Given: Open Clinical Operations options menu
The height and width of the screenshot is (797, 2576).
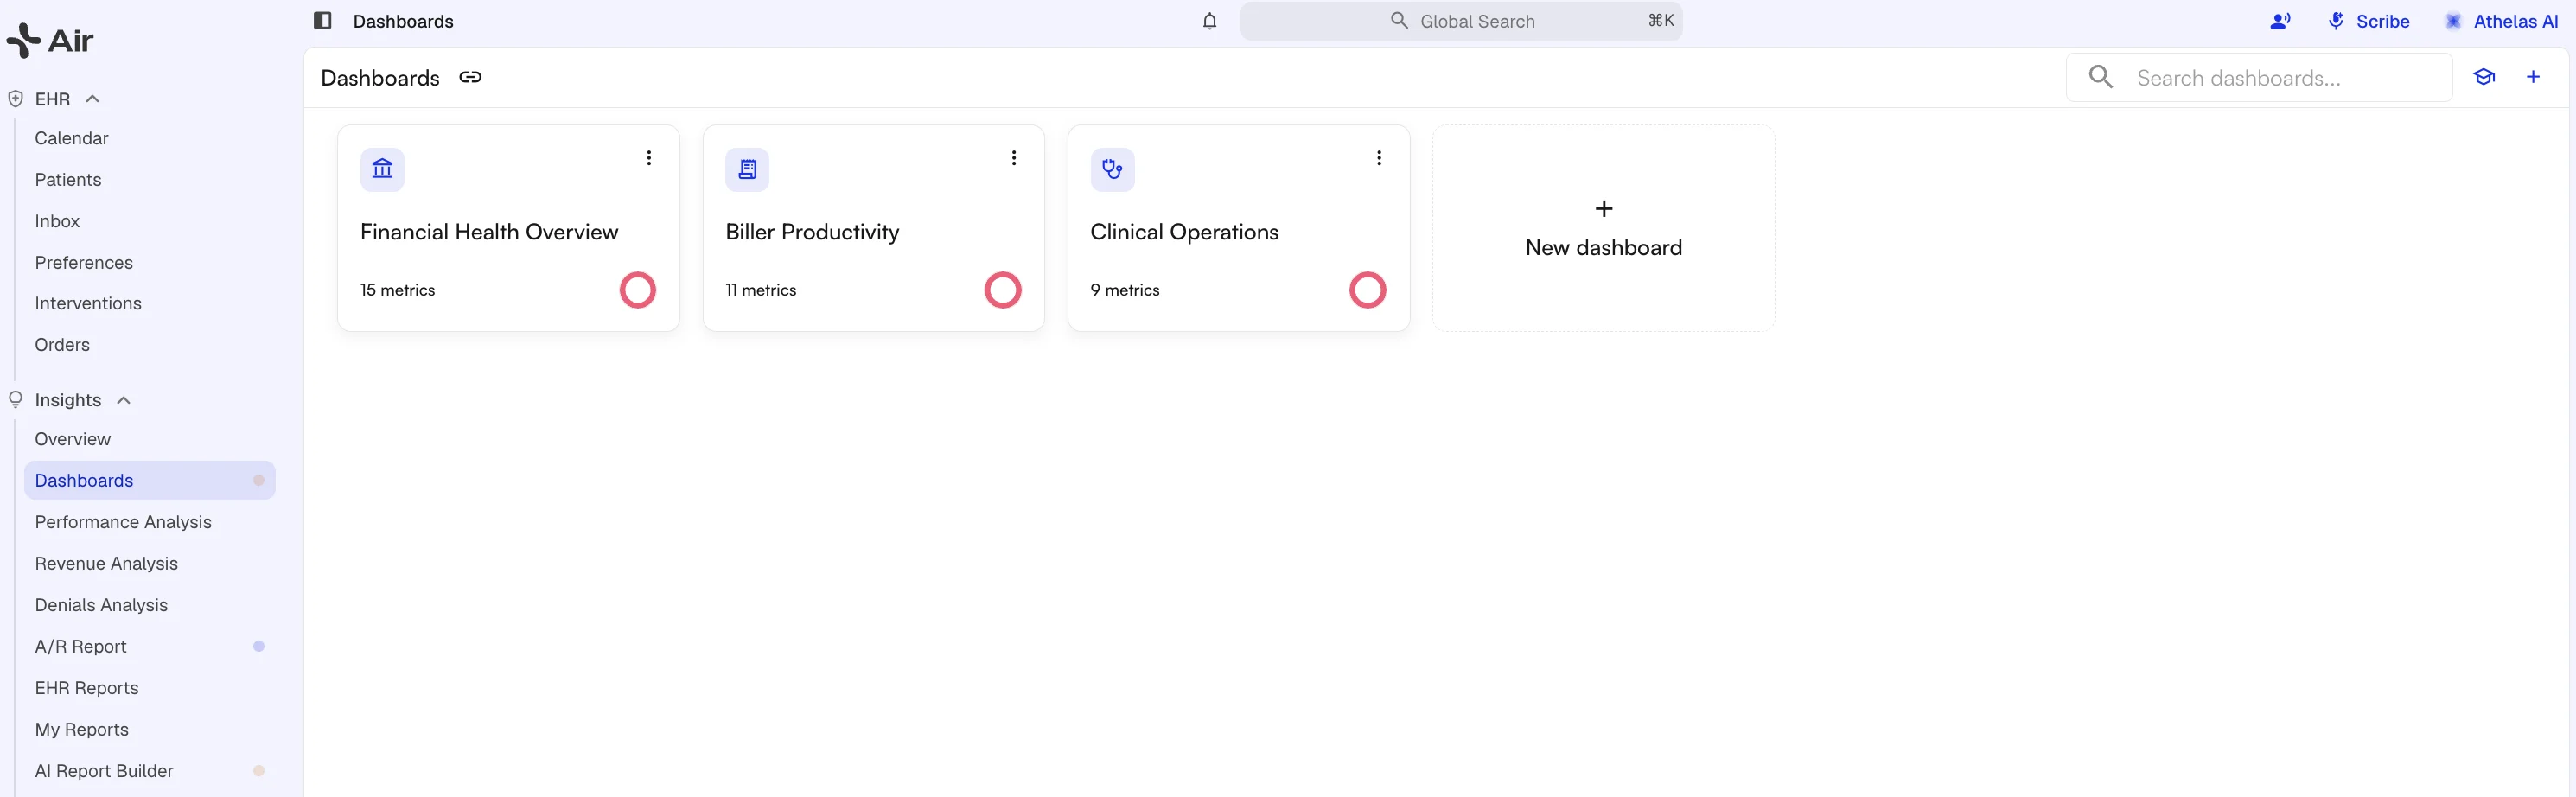Looking at the screenshot, I should click(x=1379, y=158).
